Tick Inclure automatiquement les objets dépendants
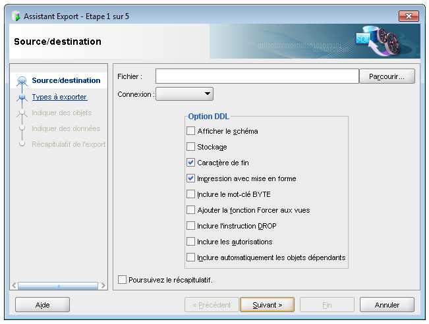 [x=191, y=257]
